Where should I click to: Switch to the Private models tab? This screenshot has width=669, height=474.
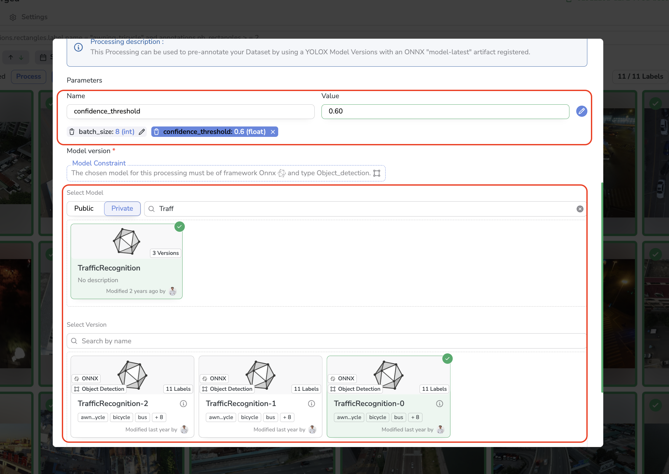(122, 208)
